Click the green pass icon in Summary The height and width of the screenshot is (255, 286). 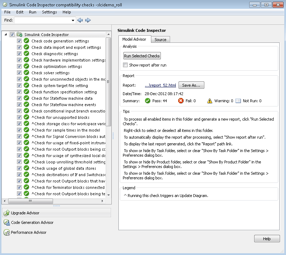[148, 101]
